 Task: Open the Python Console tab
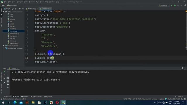click(36, 97)
